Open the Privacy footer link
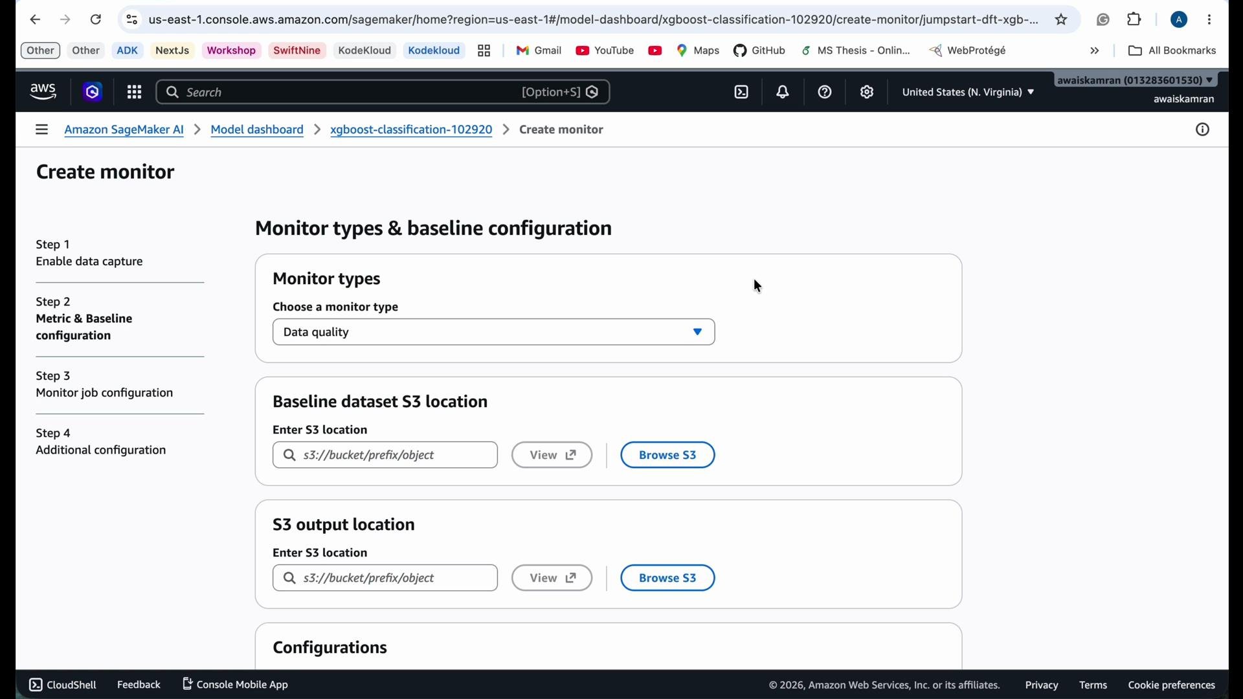 (1042, 685)
